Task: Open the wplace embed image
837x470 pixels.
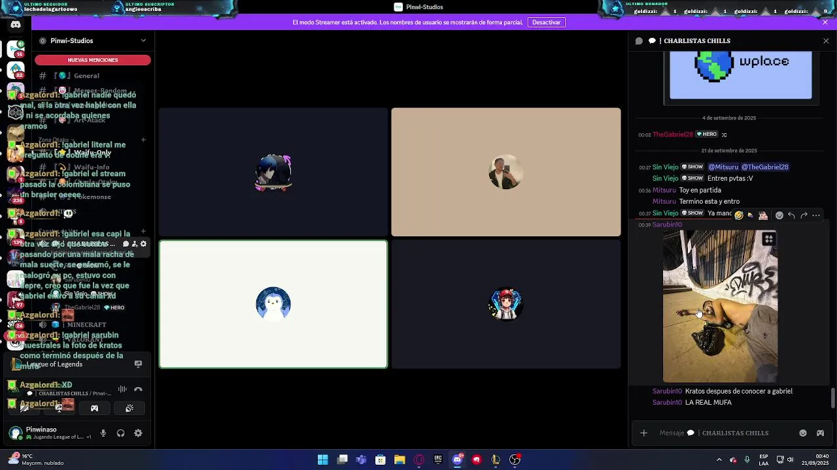Action: coord(740,75)
